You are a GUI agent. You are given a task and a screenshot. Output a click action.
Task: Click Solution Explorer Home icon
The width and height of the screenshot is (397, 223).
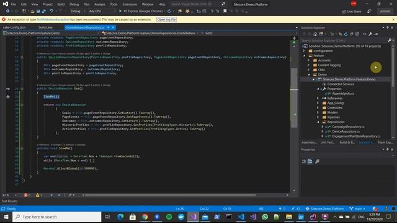(315, 34)
